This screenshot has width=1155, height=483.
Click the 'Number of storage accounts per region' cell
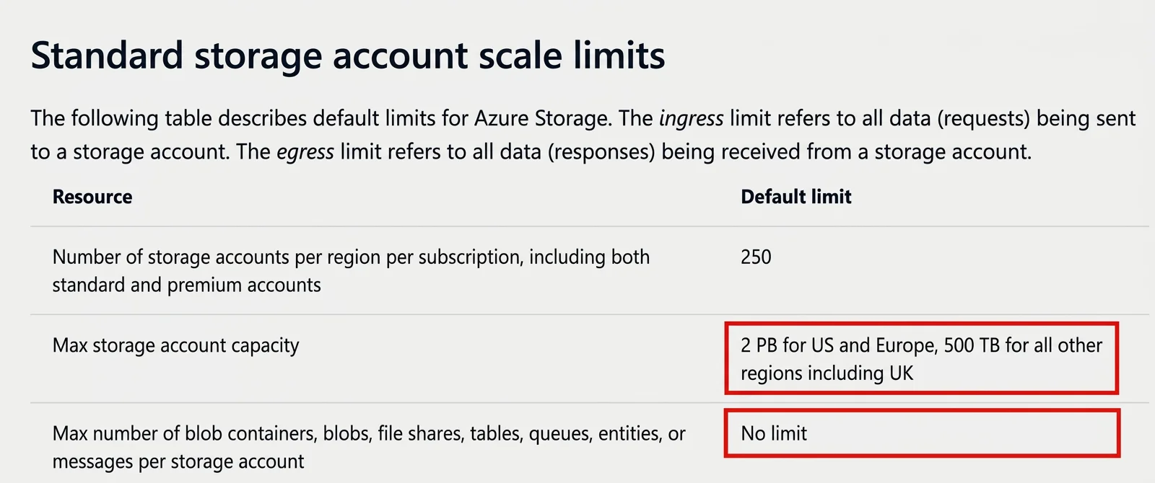(351, 271)
